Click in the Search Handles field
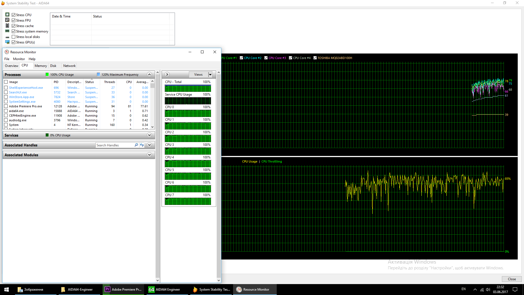The height and width of the screenshot is (295, 524). point(115,145)
